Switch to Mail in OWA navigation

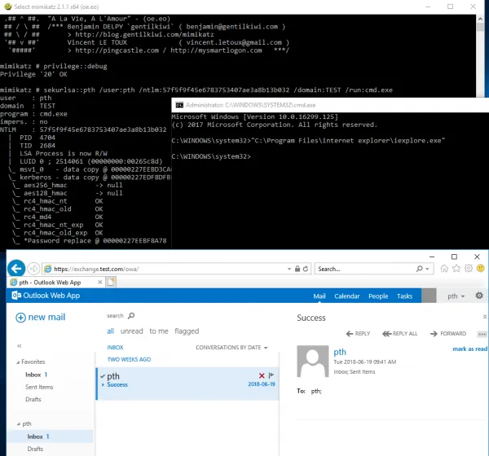(319, 296)
